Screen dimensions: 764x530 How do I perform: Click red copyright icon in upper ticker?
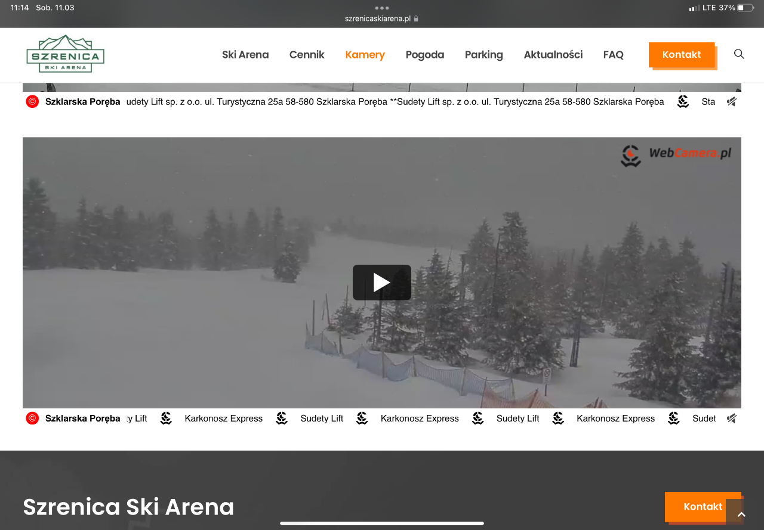click(32, 101)
